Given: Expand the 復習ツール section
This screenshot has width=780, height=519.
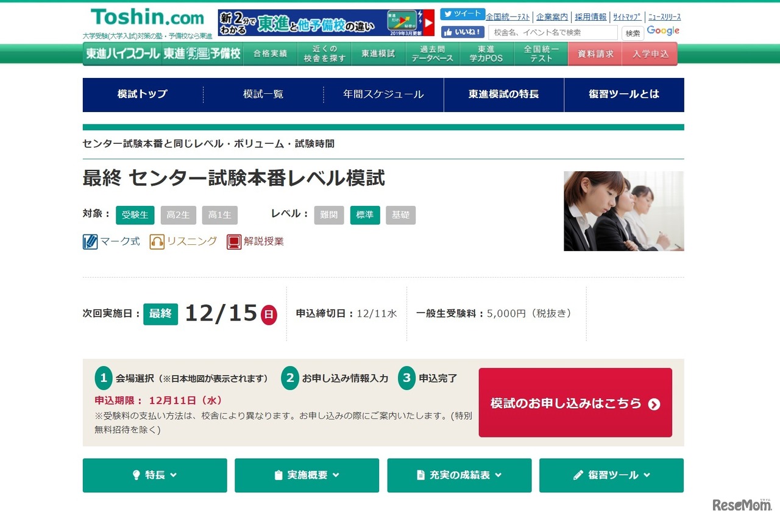Looking at the screenshot, I should coord(611,475).
